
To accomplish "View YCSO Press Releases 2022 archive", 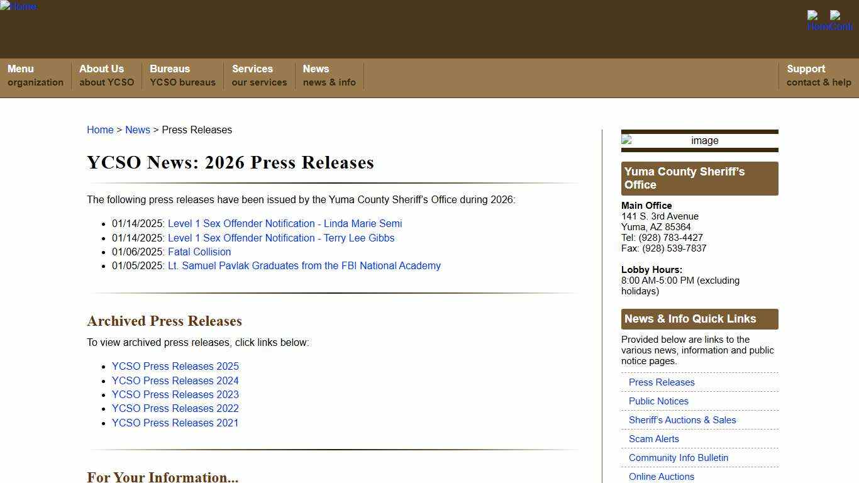I will coord(175,408).
